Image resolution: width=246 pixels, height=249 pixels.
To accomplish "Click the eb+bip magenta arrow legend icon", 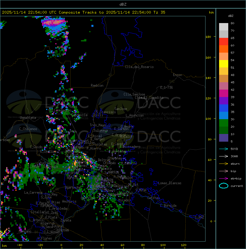I will 224,179.
